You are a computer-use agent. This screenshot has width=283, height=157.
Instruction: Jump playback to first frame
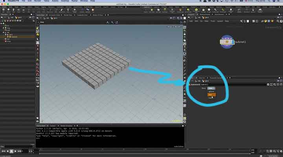[3, 151]
